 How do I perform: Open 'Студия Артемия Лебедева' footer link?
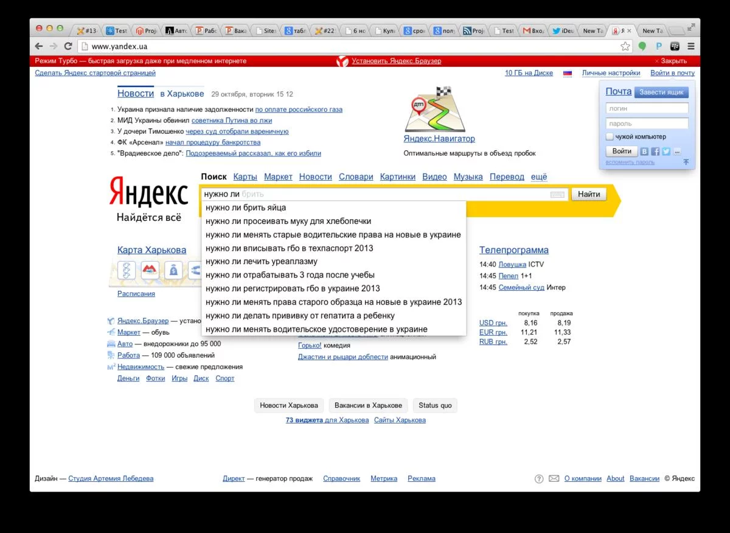[x=111, y=479]
